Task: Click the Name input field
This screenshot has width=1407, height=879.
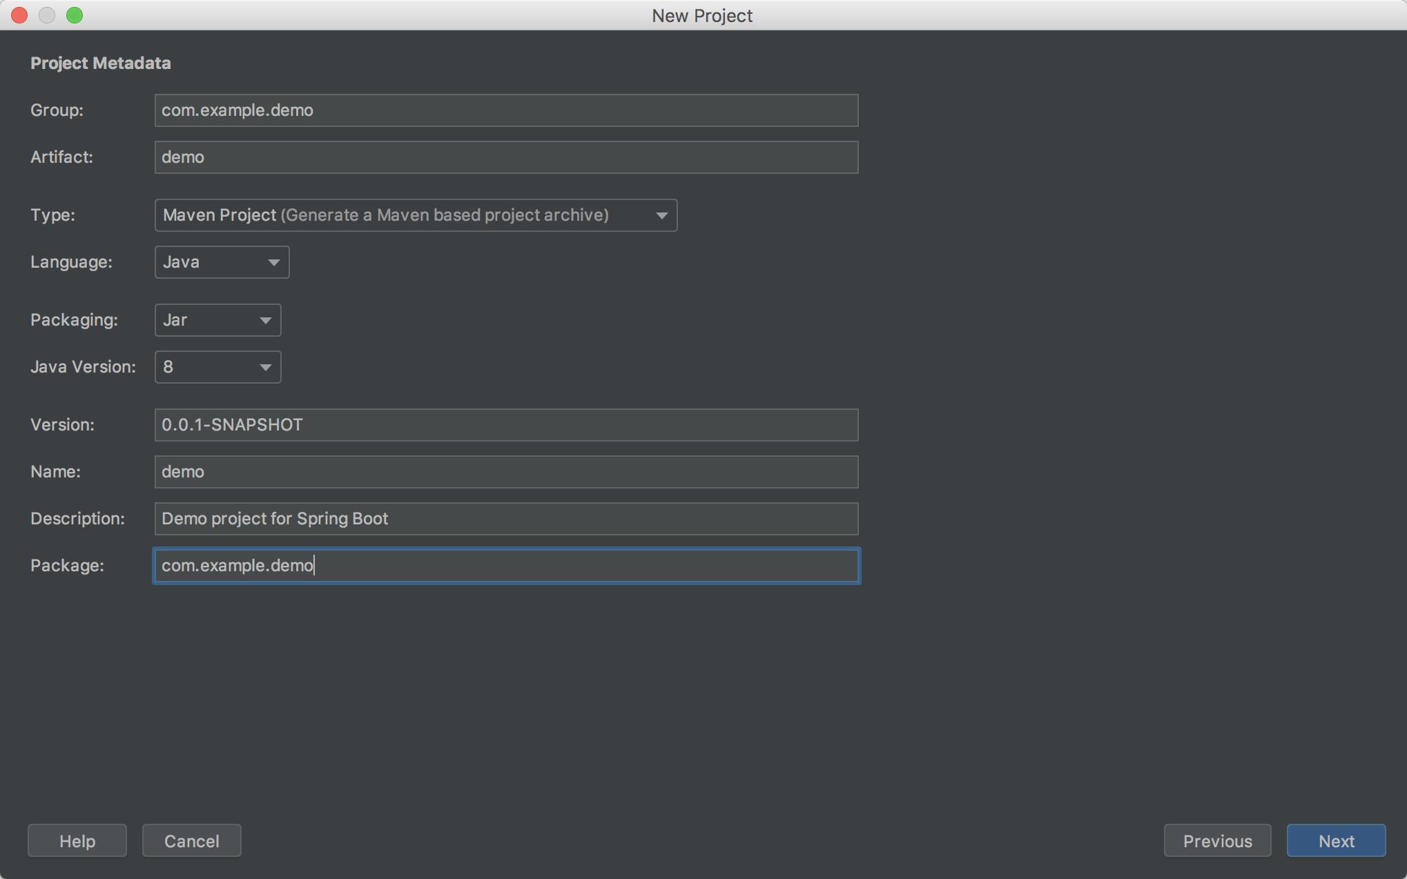Action: 506,472
